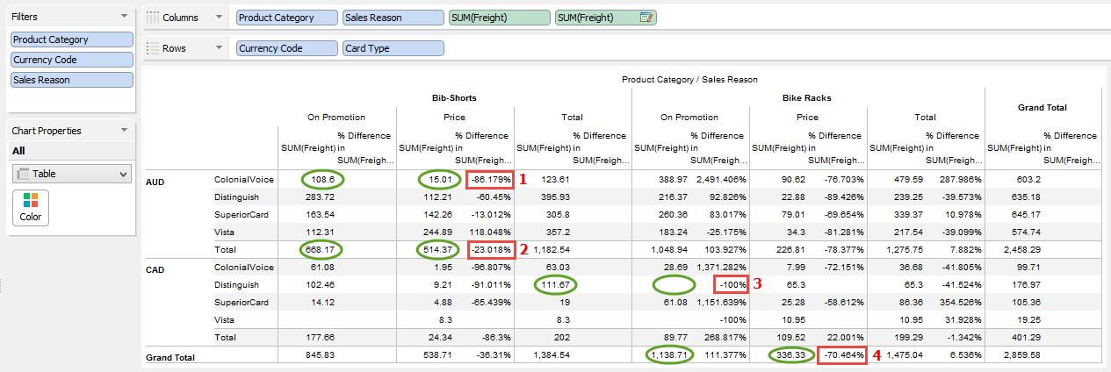This screenshot has height=372, width=1111.
Task: Click the Bib-Shorts column header
Action: (453, 97)
